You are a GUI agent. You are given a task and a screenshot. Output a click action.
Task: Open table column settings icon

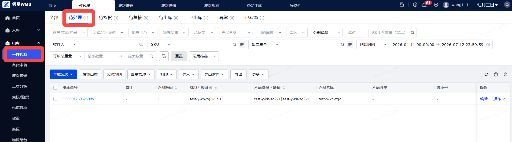click(x=506, y=74)
